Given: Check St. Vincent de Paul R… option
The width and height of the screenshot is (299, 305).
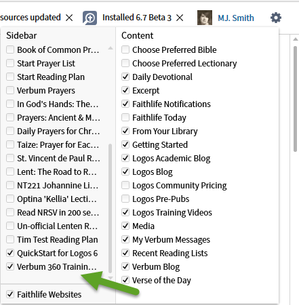Looking at the screenshot, I should click(10, 158).
